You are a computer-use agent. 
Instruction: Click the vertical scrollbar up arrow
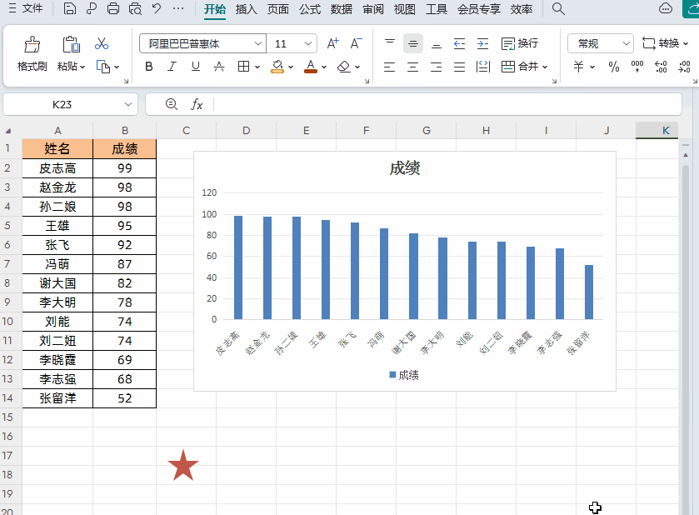pyautogui.click(x=686, y=155)
